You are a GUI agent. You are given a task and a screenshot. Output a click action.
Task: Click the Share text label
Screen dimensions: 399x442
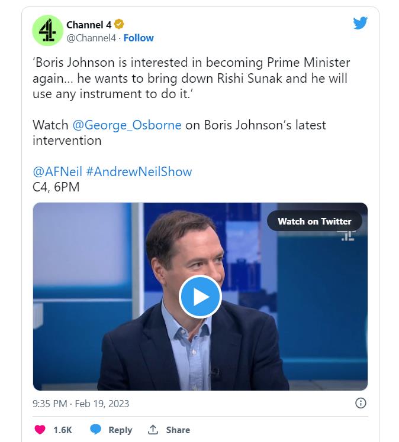pyautogui.click(x=178, y=430)
